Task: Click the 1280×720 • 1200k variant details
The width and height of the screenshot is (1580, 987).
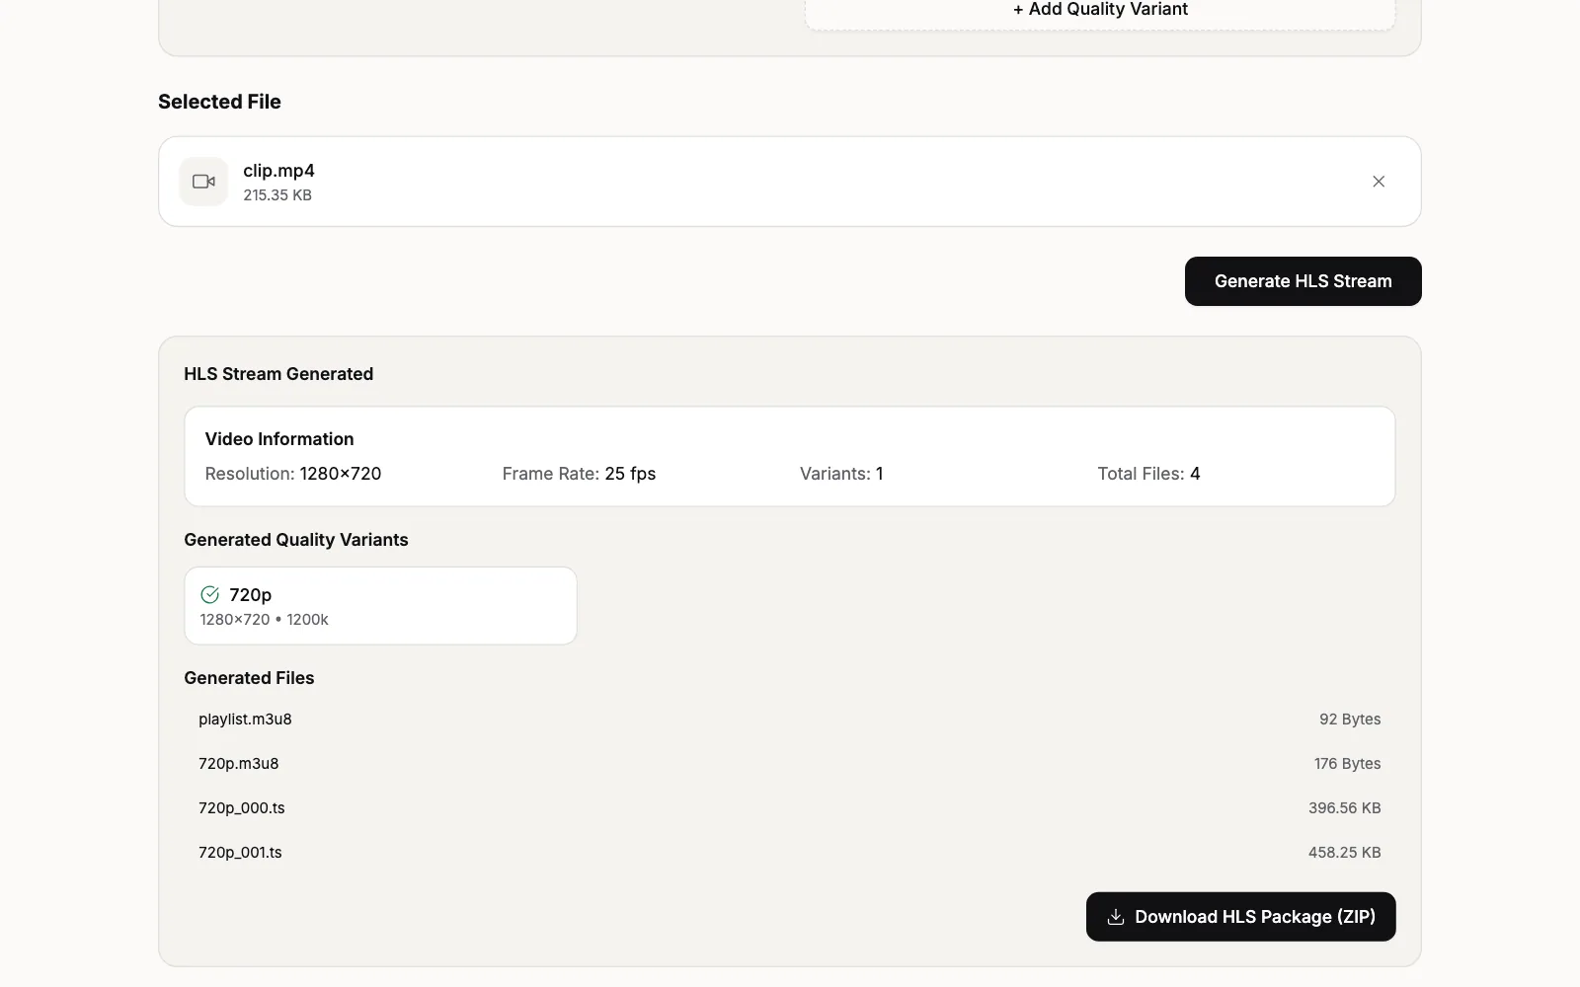Action: pyautogui.click(x=264, y=620)
